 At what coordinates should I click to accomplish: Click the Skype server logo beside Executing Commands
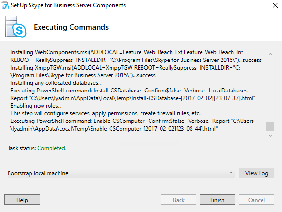[16, 27]
